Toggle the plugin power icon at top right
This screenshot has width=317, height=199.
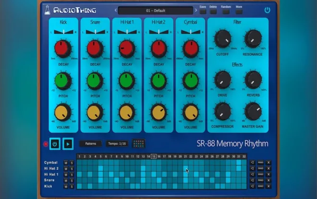pyautogui.click(x=267, y=10)
